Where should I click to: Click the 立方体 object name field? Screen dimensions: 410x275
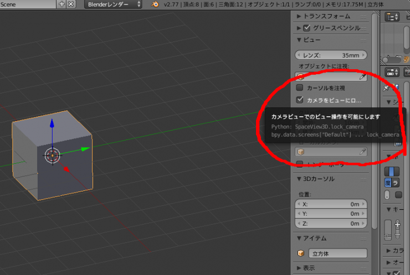[x=337, y=253]
